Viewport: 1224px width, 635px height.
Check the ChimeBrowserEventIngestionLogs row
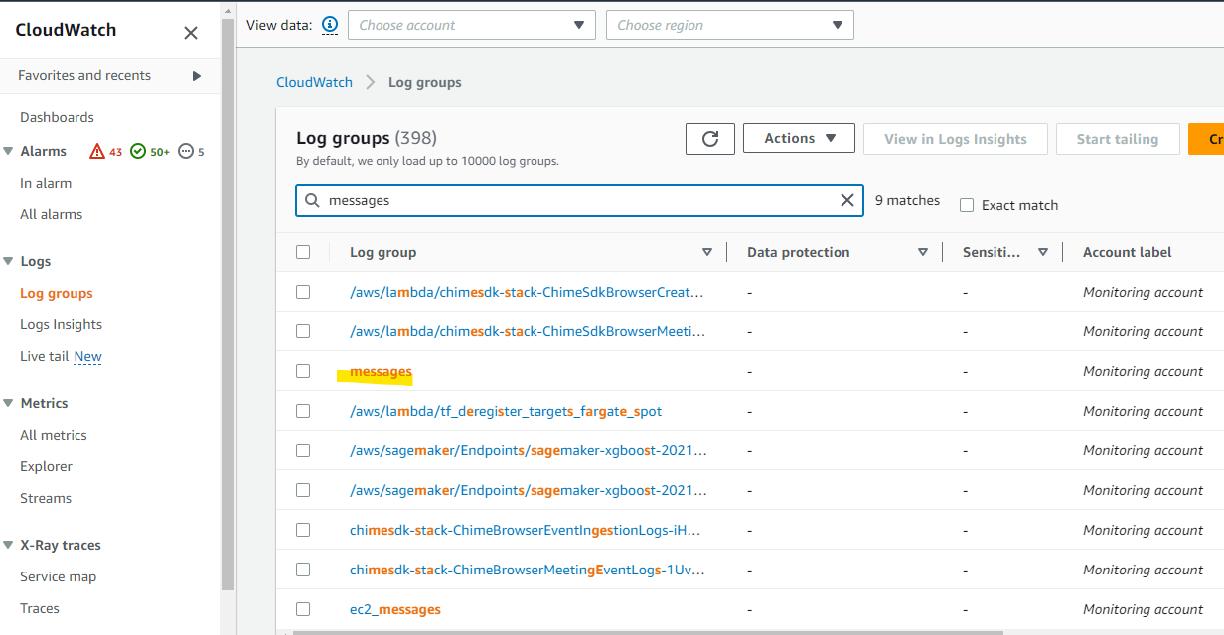pyautogui.click(x=303, y=530)
